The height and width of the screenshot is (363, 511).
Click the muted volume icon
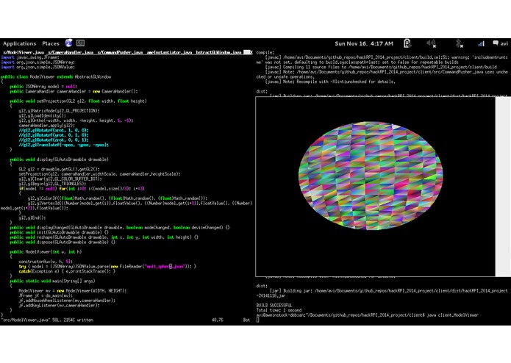(x=431, y=43)
